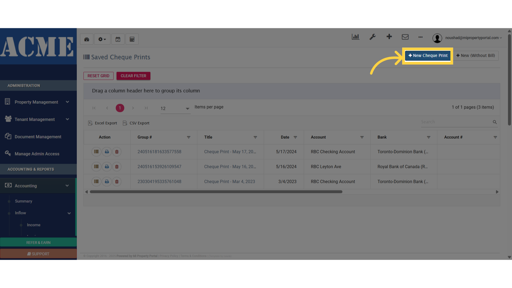Click the New Cheque Print button
Image resolution: width=512 pixels, height=288 pixels.
428,56
